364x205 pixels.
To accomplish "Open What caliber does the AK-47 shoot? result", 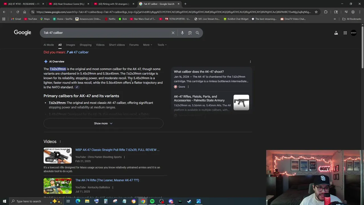I will tap(199, 72).
